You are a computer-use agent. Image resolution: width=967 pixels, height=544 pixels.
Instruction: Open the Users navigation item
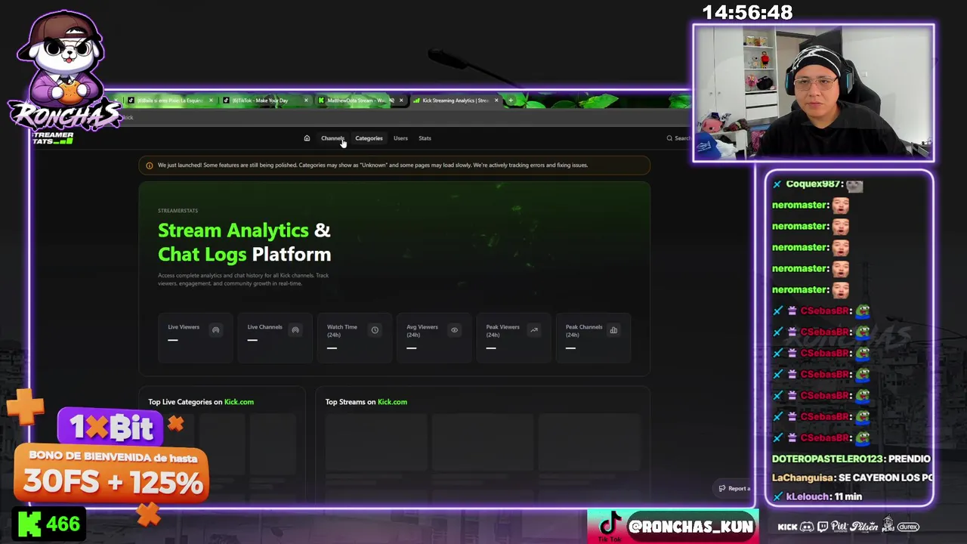tap(400, 138)
